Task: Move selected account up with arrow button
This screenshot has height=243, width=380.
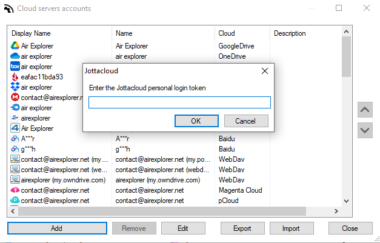Action: (365, 110)
